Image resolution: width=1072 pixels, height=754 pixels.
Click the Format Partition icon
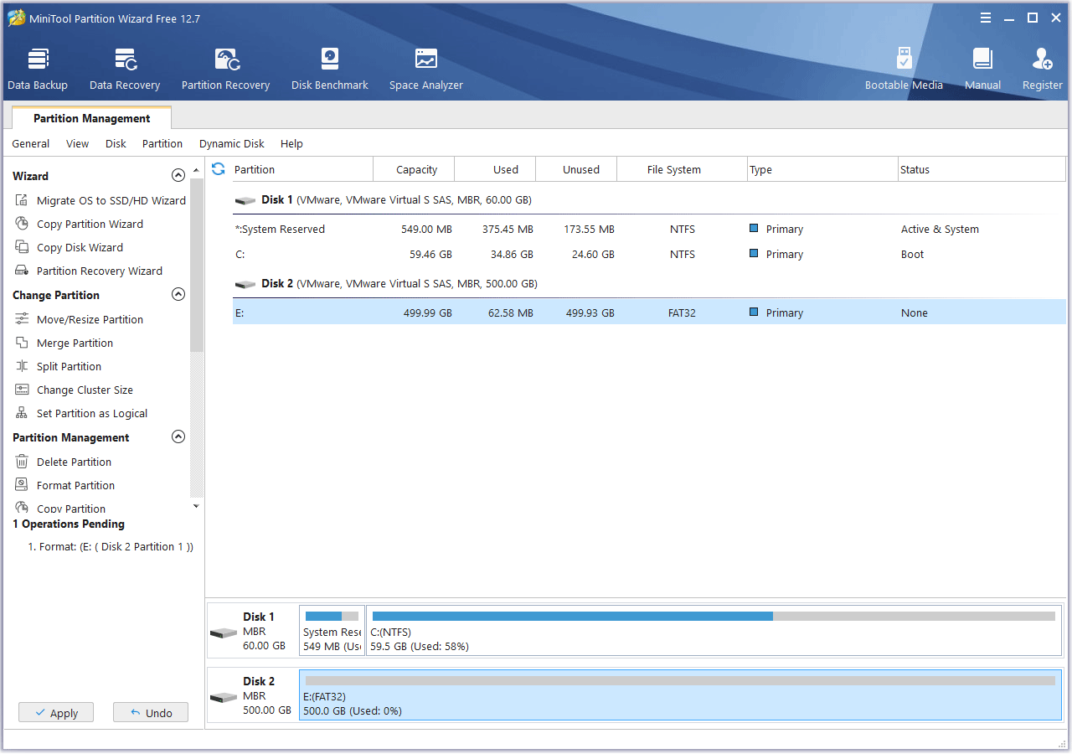[x=22, y=485]
